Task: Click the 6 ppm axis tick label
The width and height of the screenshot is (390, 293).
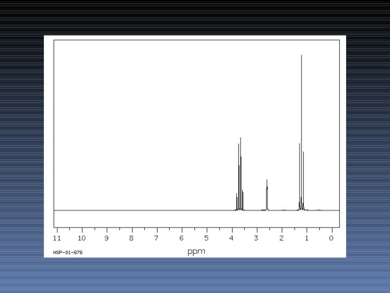Action: click(x=182, y=238)
